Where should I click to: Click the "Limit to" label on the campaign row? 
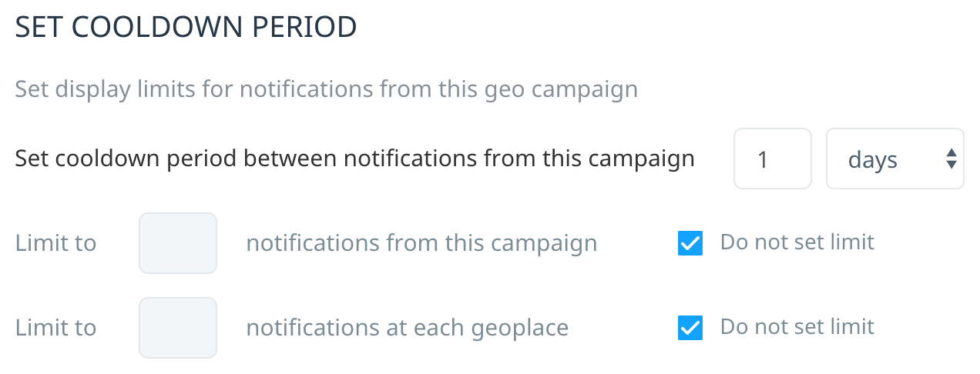coord(56,243)
